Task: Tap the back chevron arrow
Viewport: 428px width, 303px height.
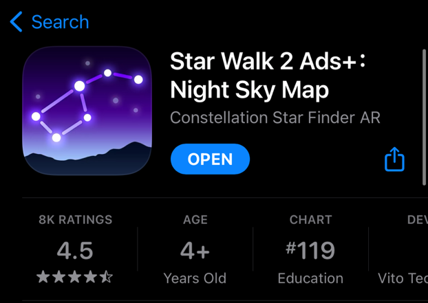Action: tap(16, 22)
